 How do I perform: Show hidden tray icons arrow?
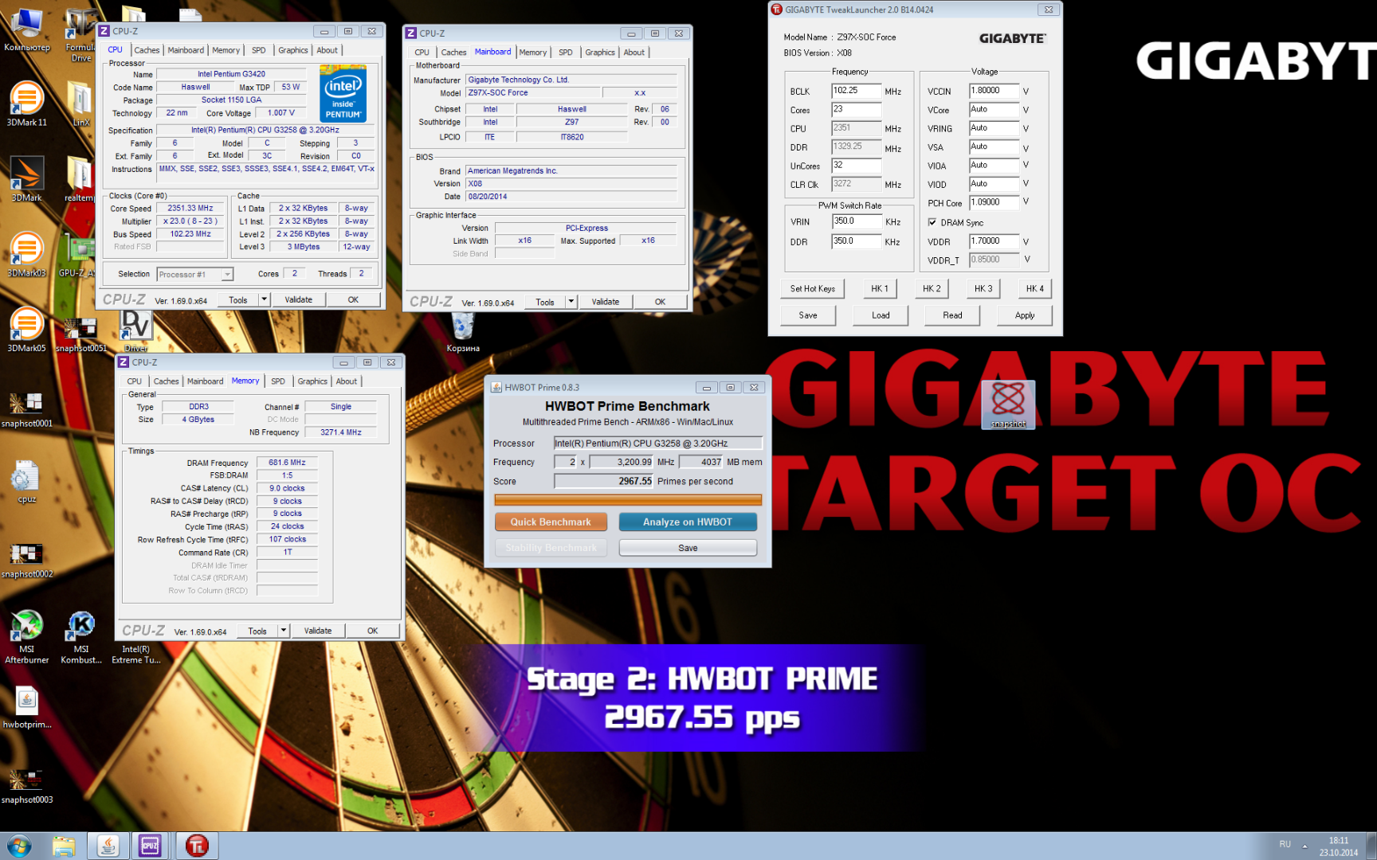pyautogui.click(x=1304, y=846)
